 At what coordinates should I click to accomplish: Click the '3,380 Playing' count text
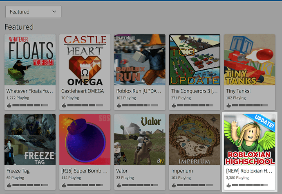tap(237, 178)
